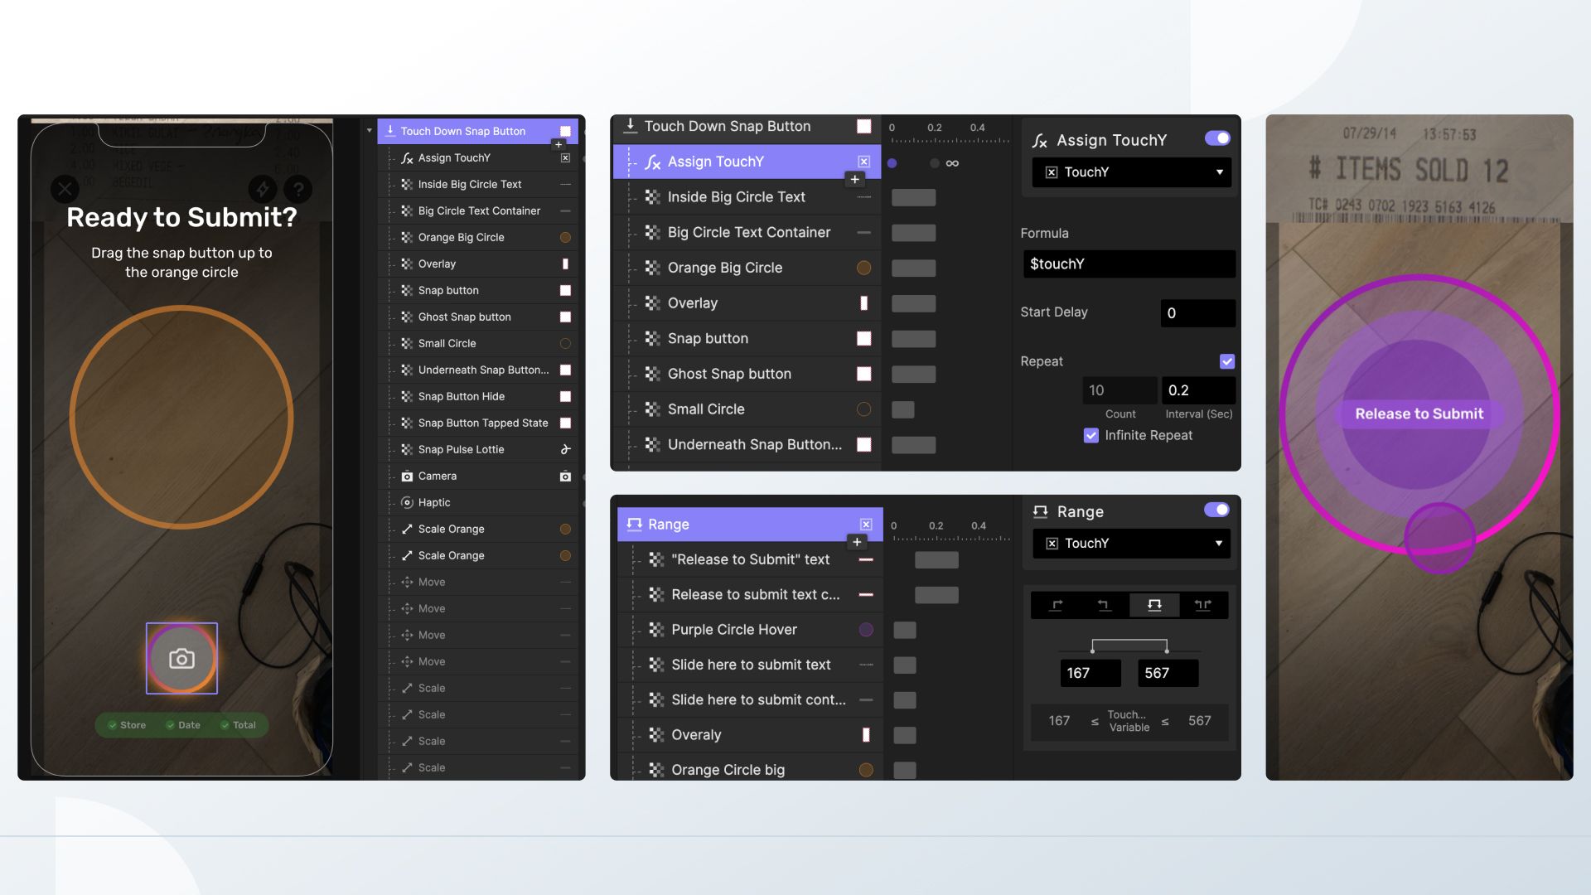Click the Orange Big Circle color swatch
Viewport: 1591px width, 895px height.
[863, 268]
